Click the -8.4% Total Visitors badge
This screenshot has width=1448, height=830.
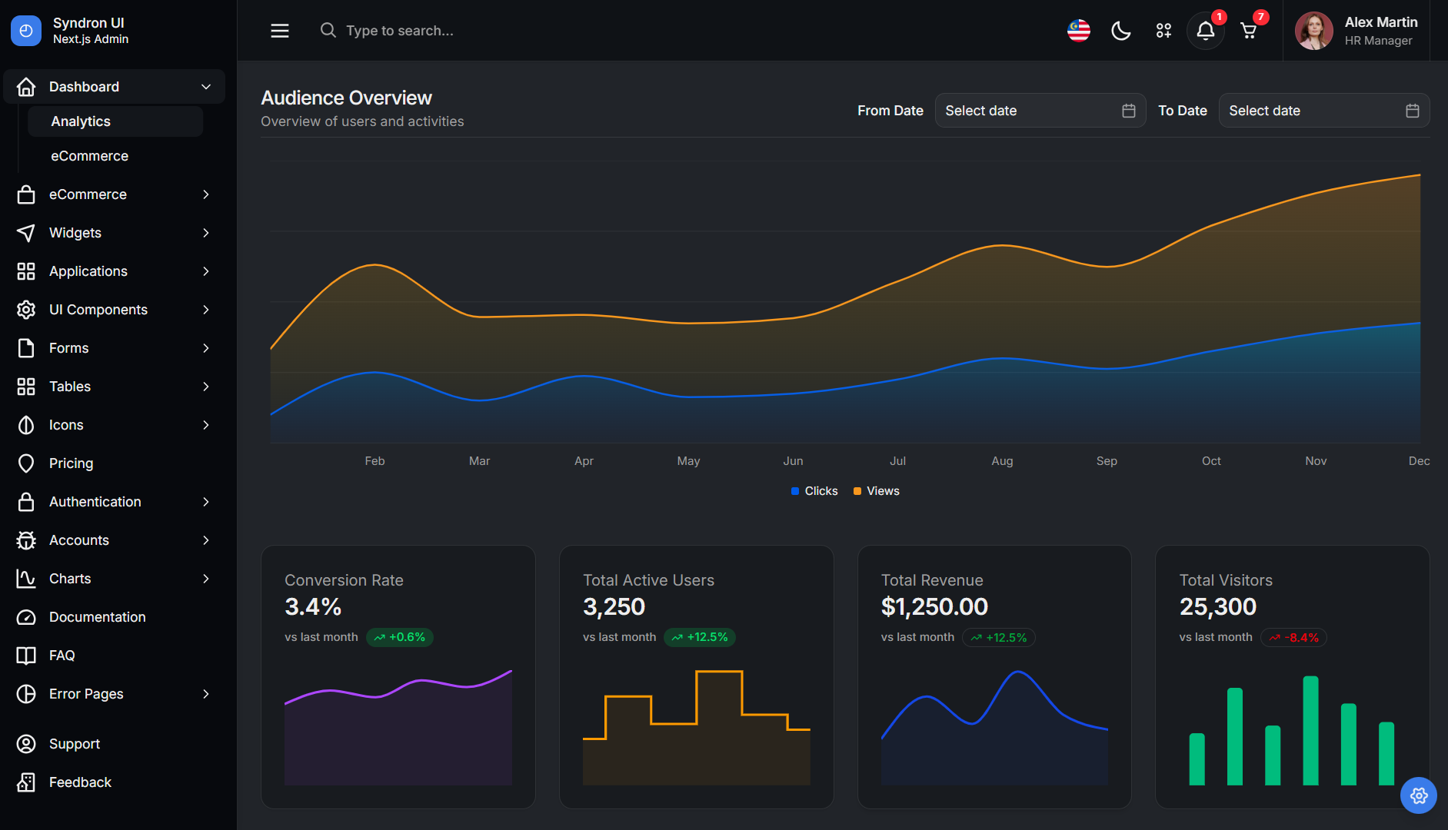click(x=1294, y=638)
